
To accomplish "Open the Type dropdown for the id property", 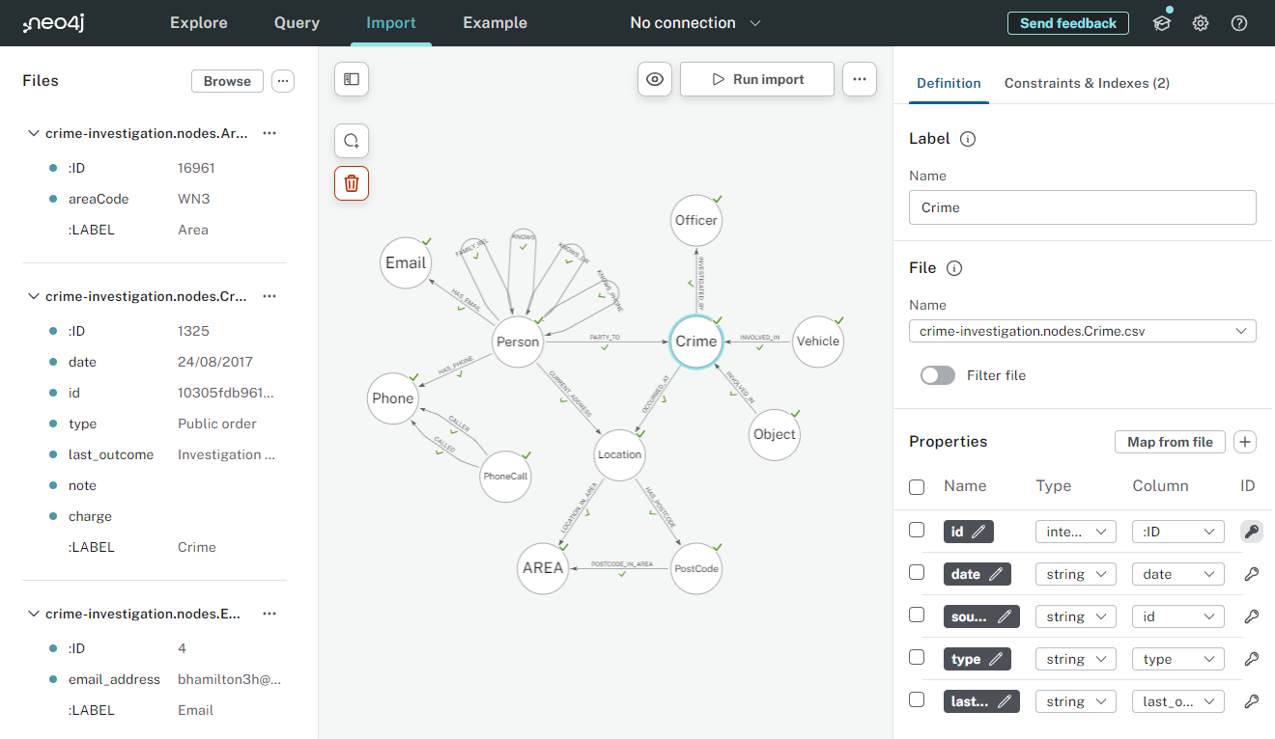I will [x=1075, y=531].
